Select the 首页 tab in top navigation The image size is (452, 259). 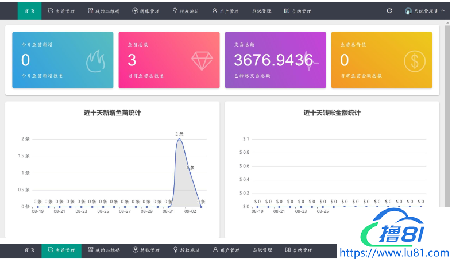click(x=29, y=11)
